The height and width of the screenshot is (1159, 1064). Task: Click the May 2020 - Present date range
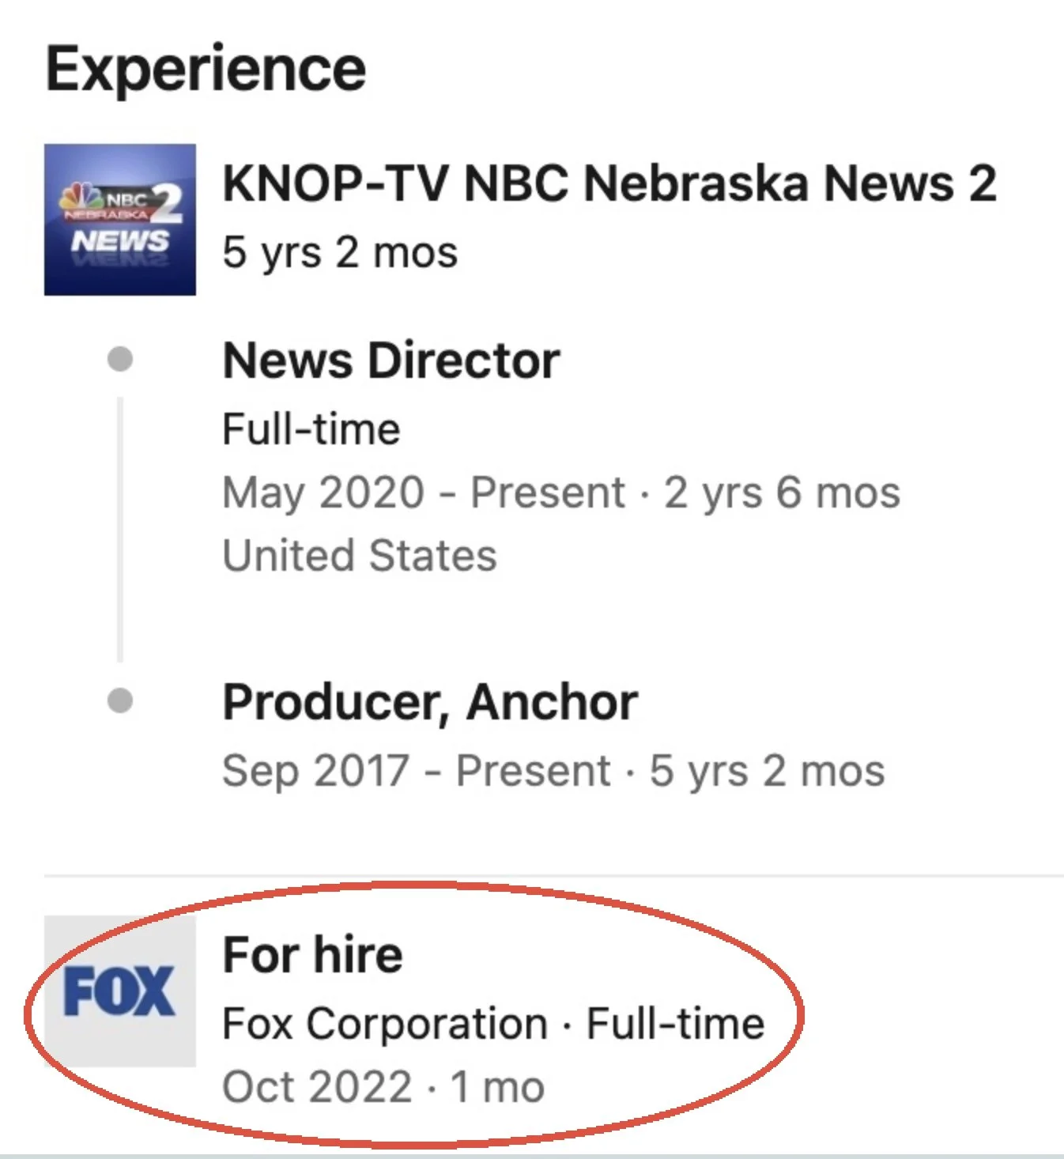pyautogui.click(x=424, y=493)
